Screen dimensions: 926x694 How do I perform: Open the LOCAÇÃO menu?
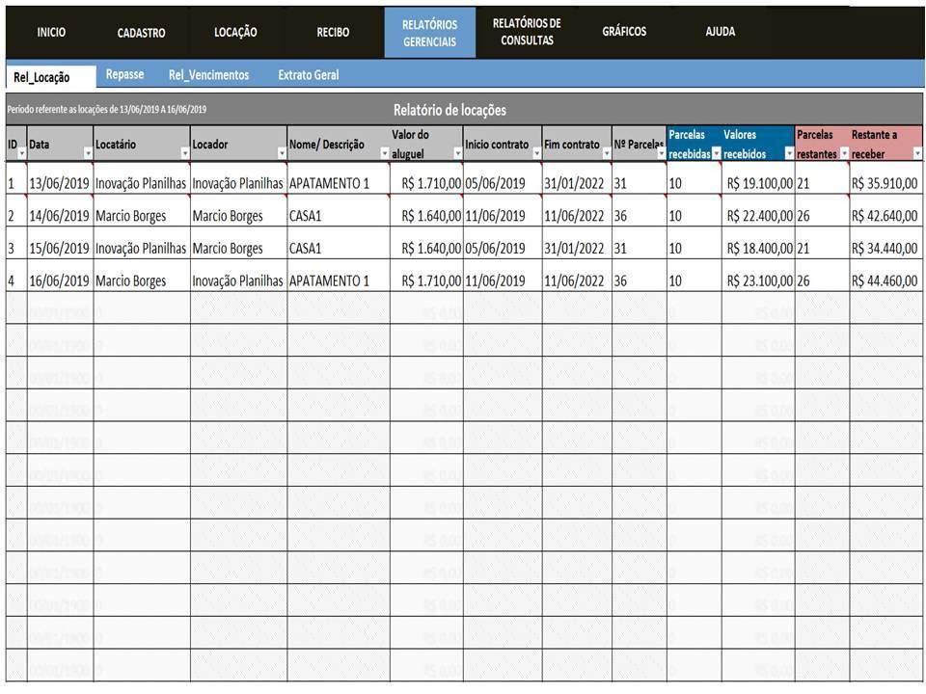[x=235, y=32]
